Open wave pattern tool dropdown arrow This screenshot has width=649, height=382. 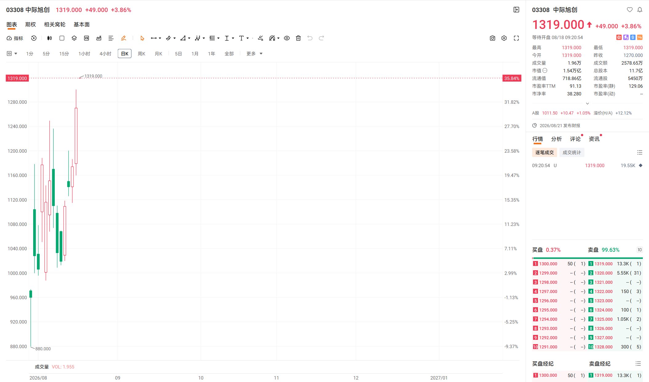click(204, 38)
